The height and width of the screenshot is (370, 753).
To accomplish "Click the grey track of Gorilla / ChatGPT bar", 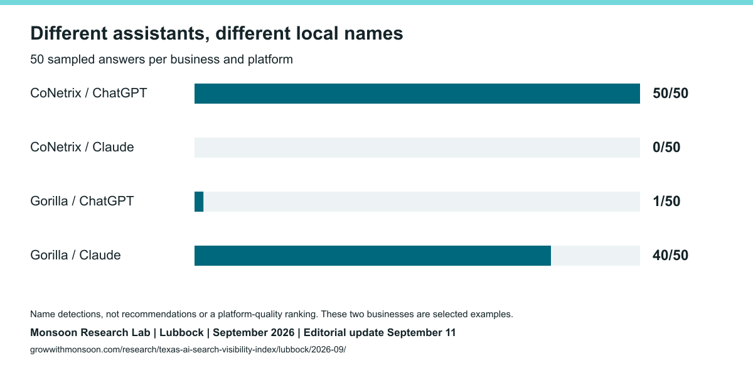I will point(422,202).
